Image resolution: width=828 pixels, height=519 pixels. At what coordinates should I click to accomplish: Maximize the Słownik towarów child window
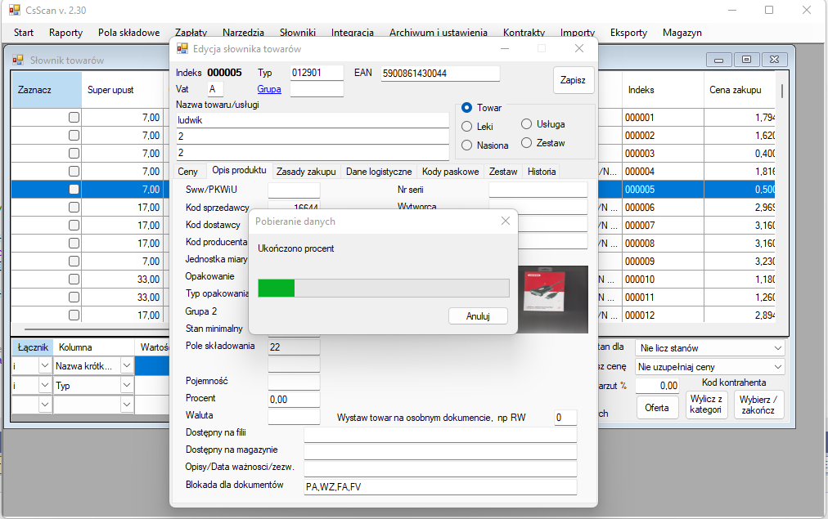[x=747, y=60]
